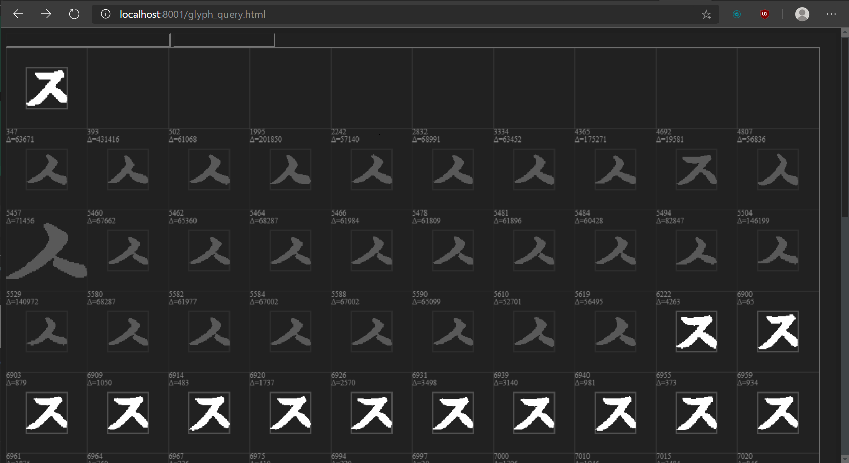
Task: Open the red uBlock shield extension
Action: tap(764, 14)
